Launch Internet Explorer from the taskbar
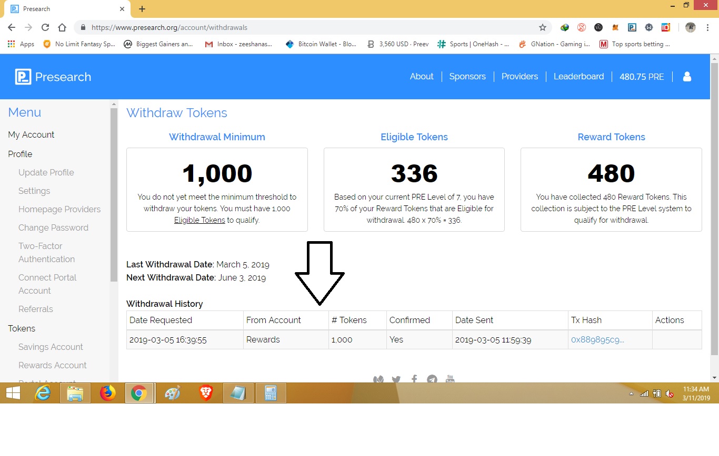Image resolution: width=719 pixels, height=456 pixels. pyautogui.click(x=42, y=393)
